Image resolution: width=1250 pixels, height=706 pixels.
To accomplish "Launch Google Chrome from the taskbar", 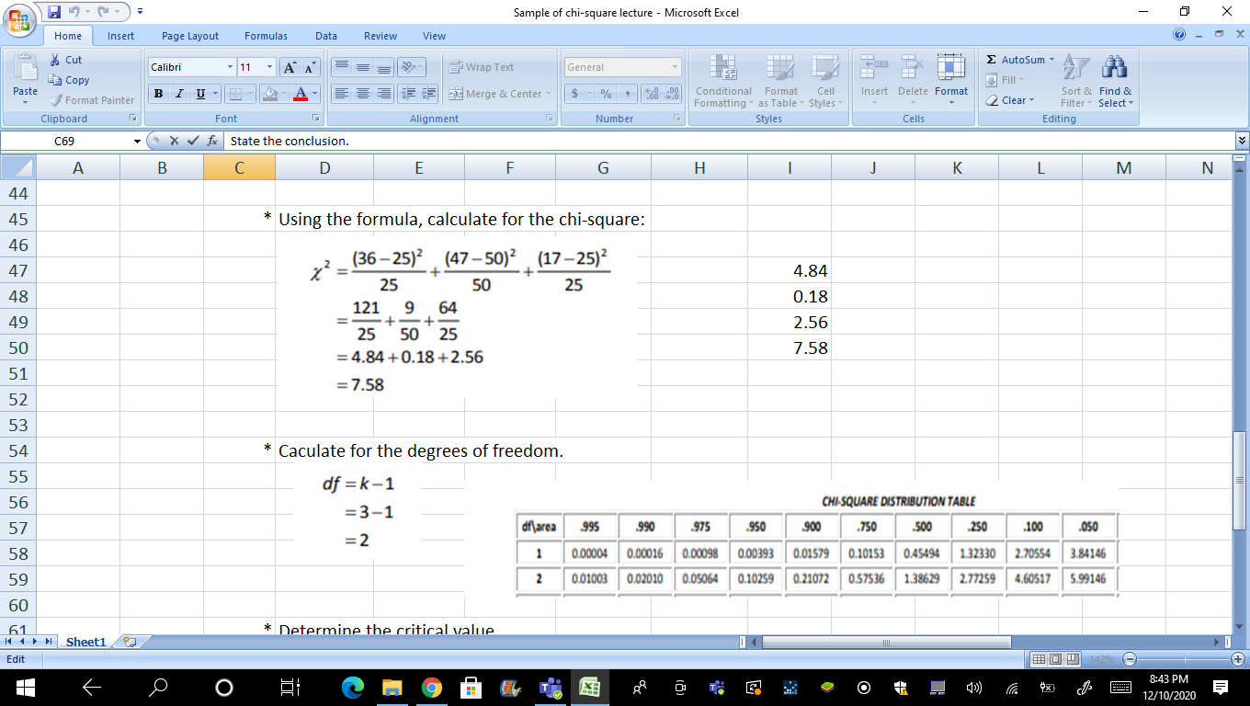I will tap(431, 687).
